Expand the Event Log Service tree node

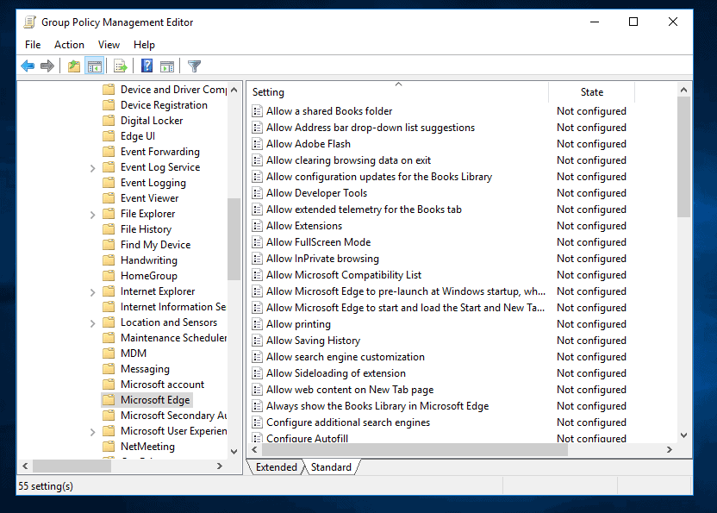coord(93,168)
